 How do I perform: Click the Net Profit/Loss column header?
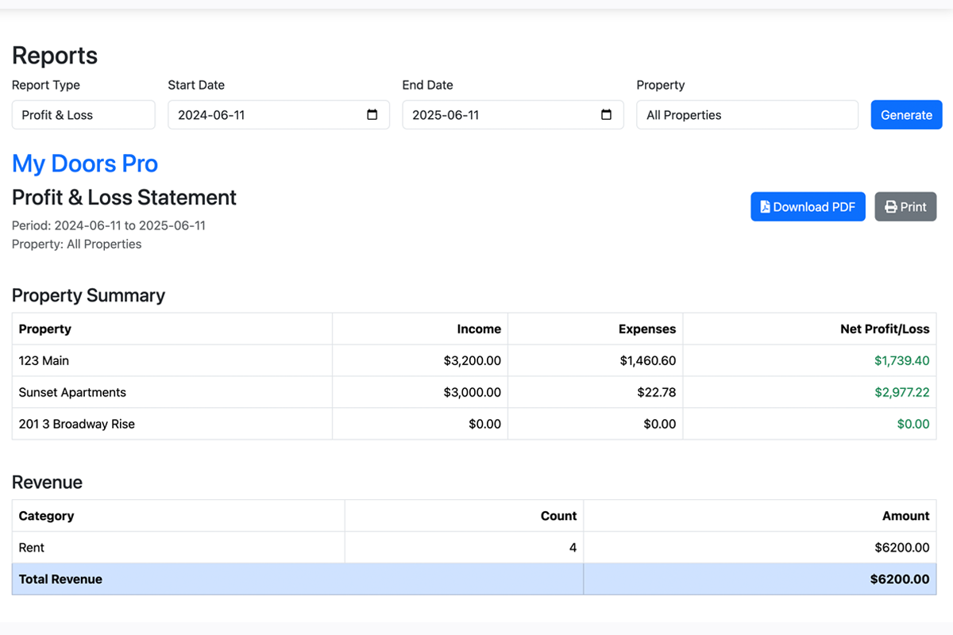[882, 328]
